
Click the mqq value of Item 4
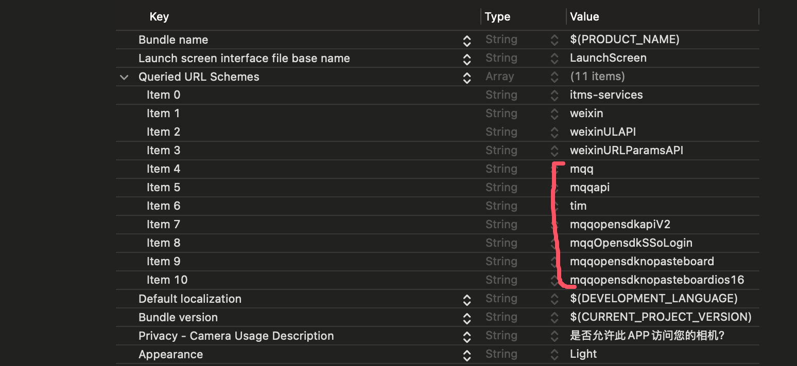click(582, 169)
